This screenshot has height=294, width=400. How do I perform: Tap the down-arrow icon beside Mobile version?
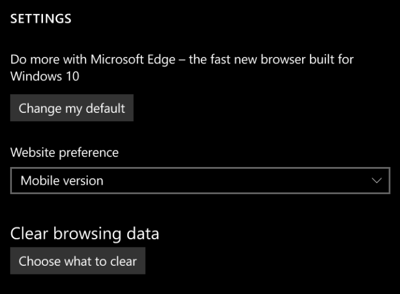[x=376, y=181]
